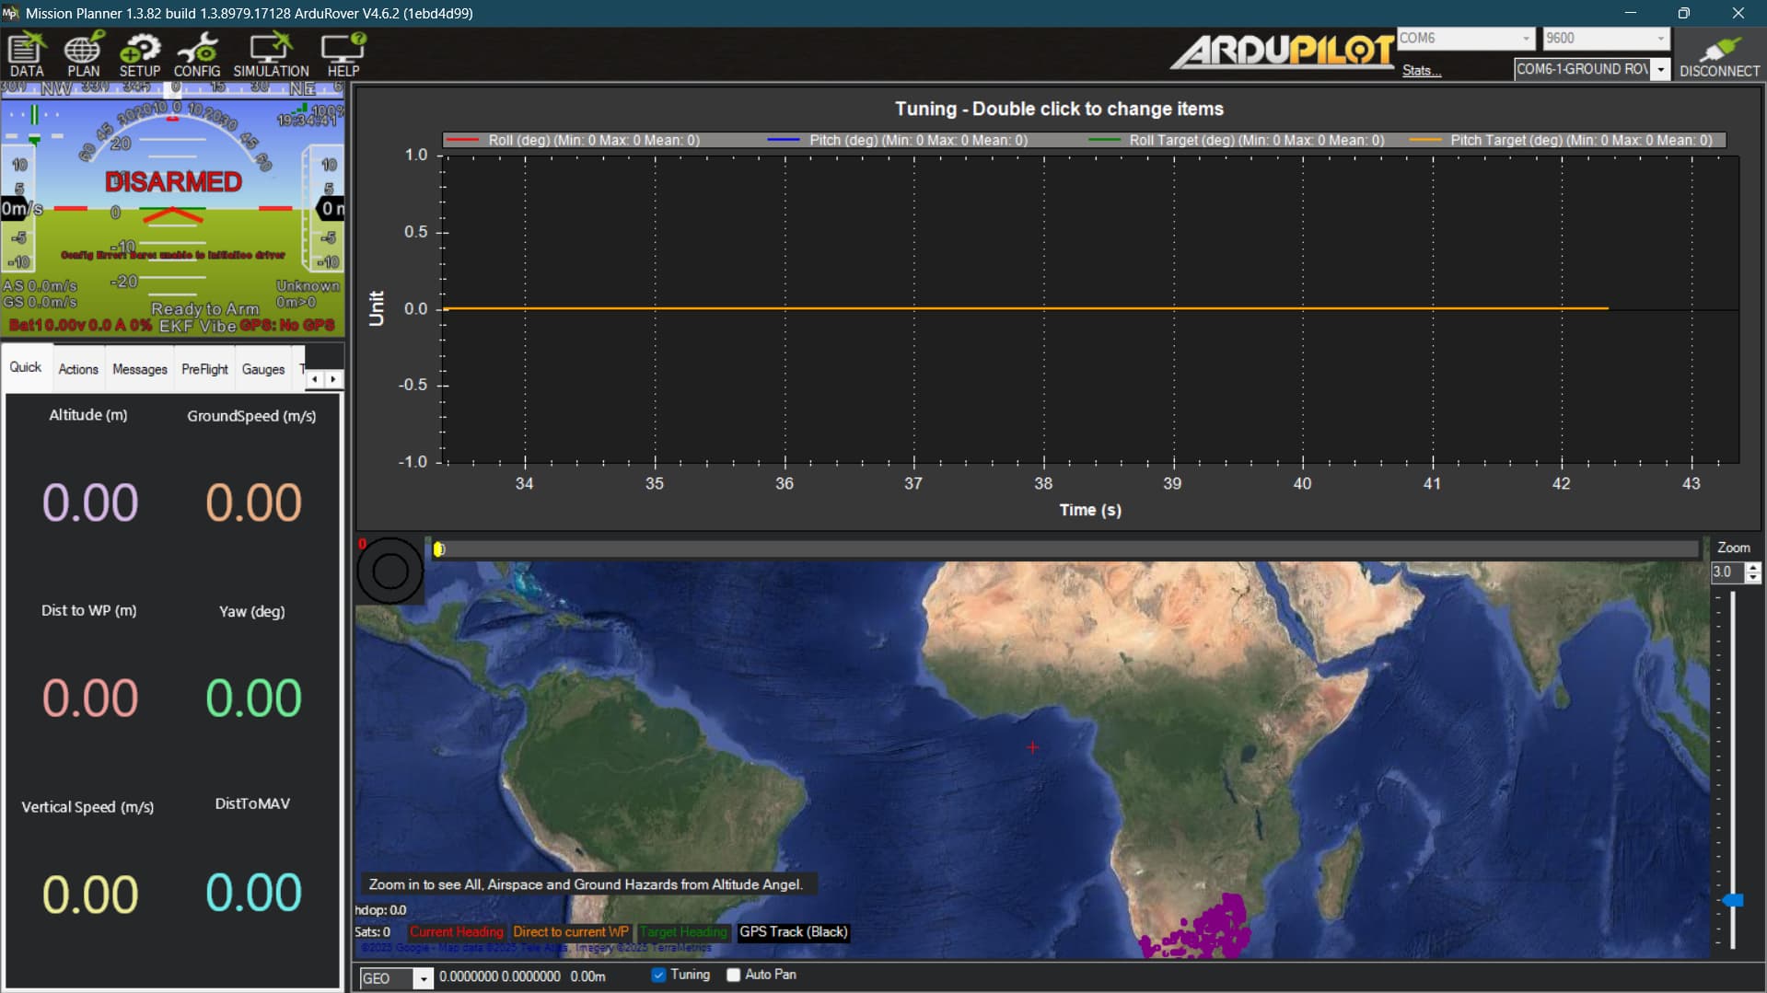
Task: Click the Vertical Speed (m/s) value
Action: click(89, 895)
